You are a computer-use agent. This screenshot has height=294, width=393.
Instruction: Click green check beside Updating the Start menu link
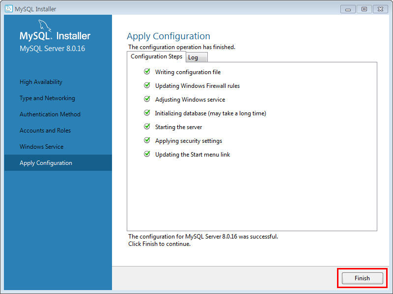(x=147, y=154)
